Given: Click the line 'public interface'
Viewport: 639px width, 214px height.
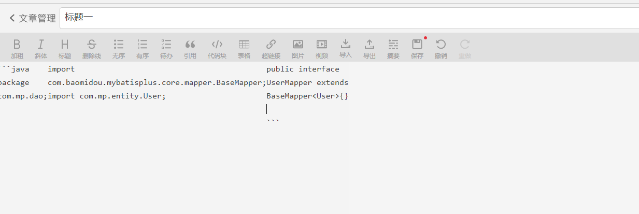Looking at the screenshot, I should (303, 69).
